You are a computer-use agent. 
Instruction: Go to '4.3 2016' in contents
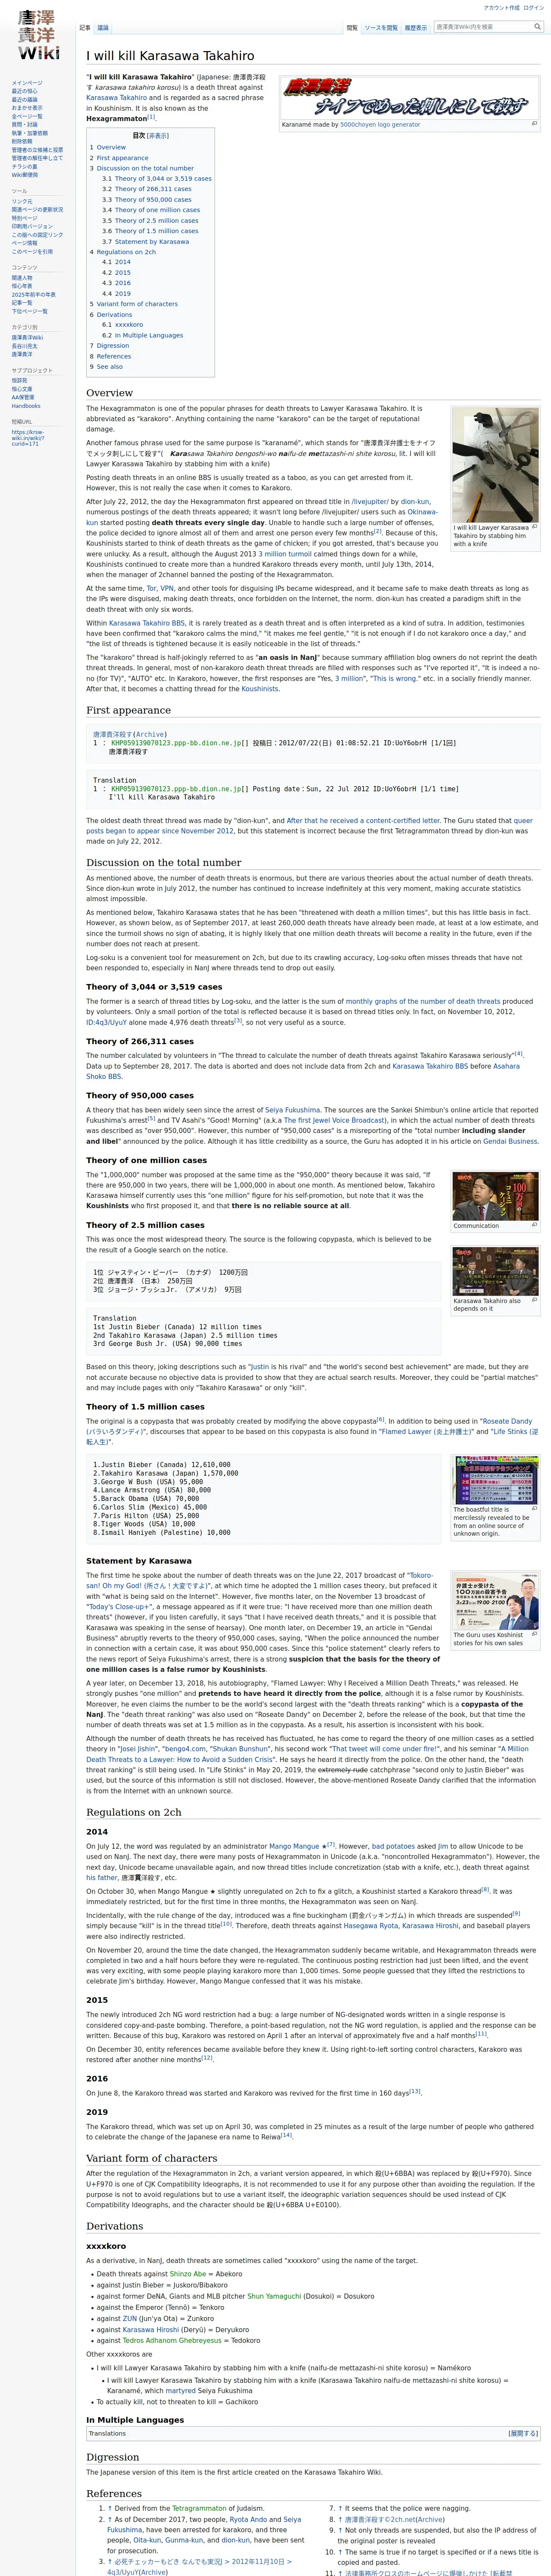pyautogui.click(x=116, y=283)
